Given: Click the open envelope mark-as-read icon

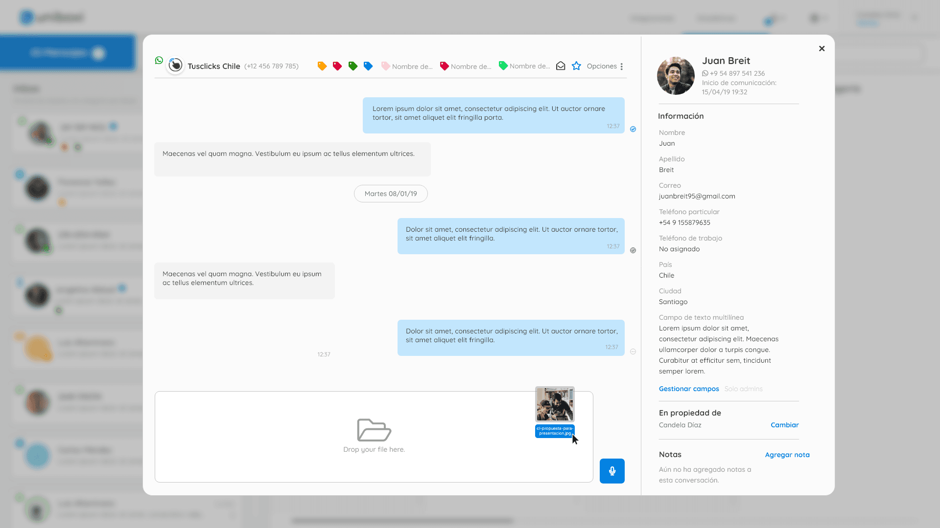Looking at the screenshot, I should pyautogui.click(x=561, y=66).
